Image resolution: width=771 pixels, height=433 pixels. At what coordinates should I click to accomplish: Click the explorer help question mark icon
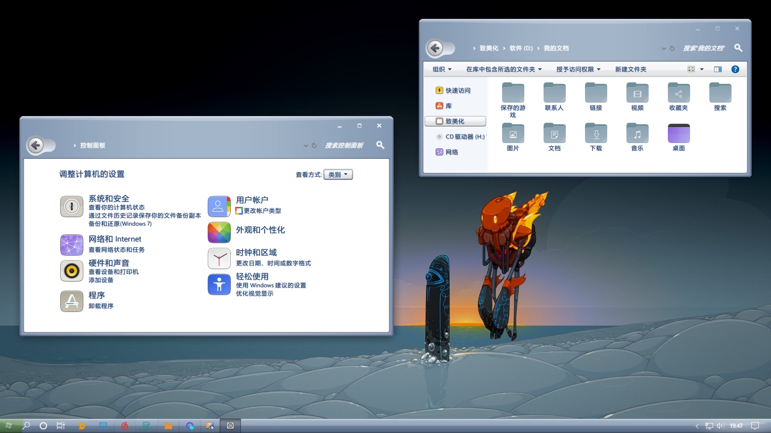coord(735,69)
